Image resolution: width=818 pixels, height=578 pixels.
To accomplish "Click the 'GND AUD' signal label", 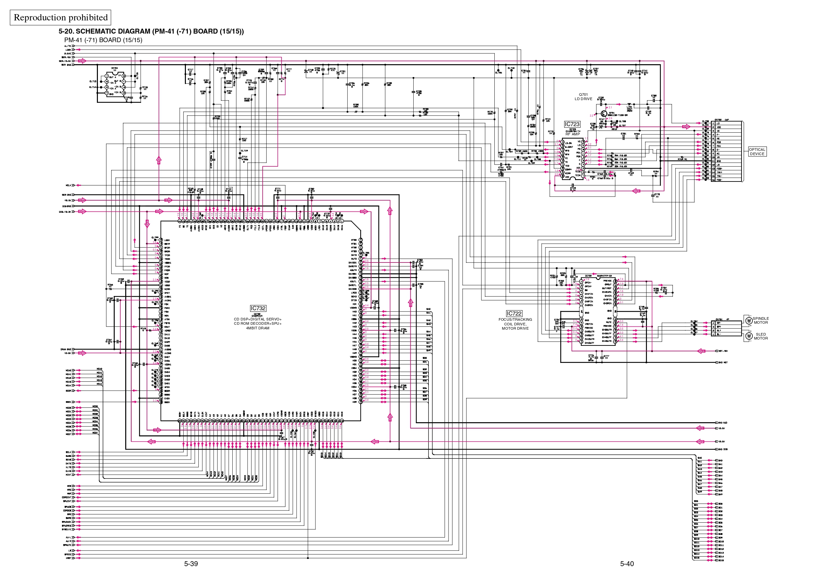I will (722, 423).
